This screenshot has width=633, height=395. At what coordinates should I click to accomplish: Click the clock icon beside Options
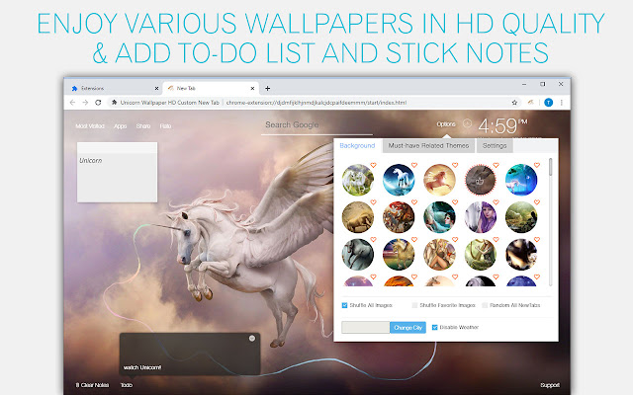[x=467, y=123]
